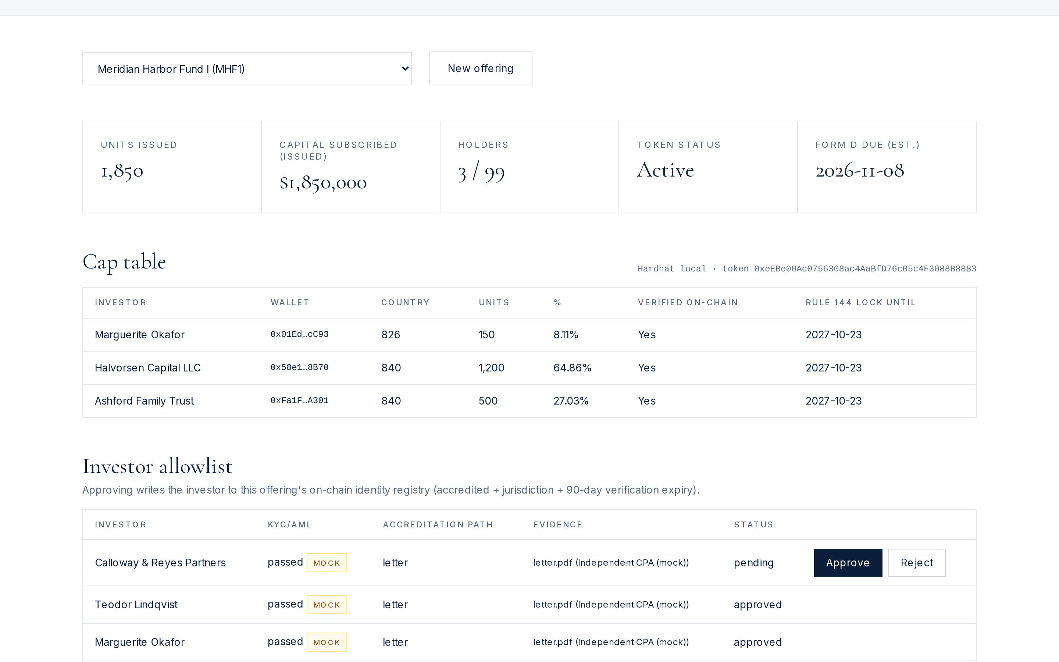Click the New offering button
Image resolution: width=1059 pixels, height=662 pixels.
point(481,68)
